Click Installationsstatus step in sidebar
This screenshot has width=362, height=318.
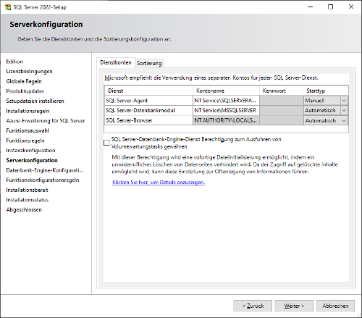(28, 200)
